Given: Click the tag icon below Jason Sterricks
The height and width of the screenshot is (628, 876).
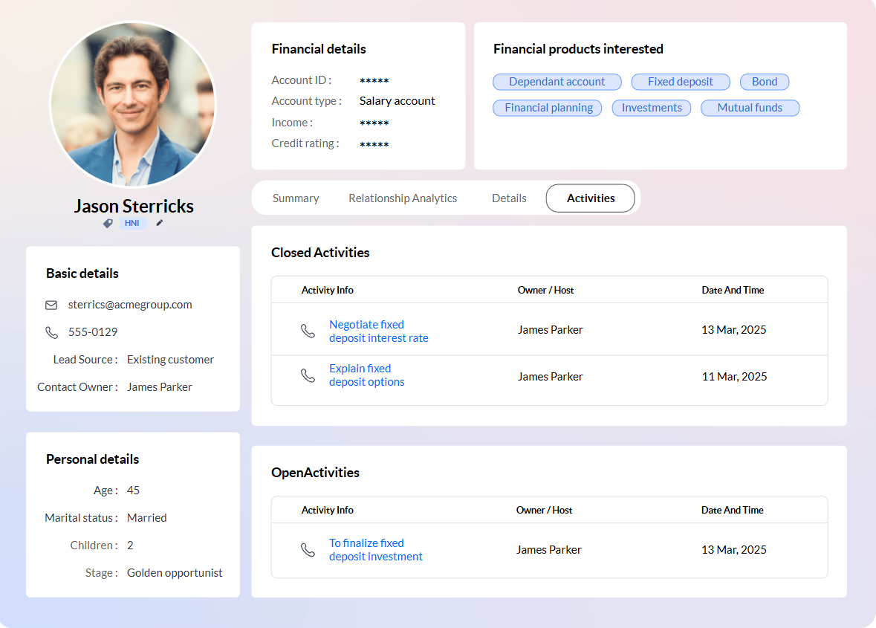Looking at the screenshot, I should coord(108,222).
